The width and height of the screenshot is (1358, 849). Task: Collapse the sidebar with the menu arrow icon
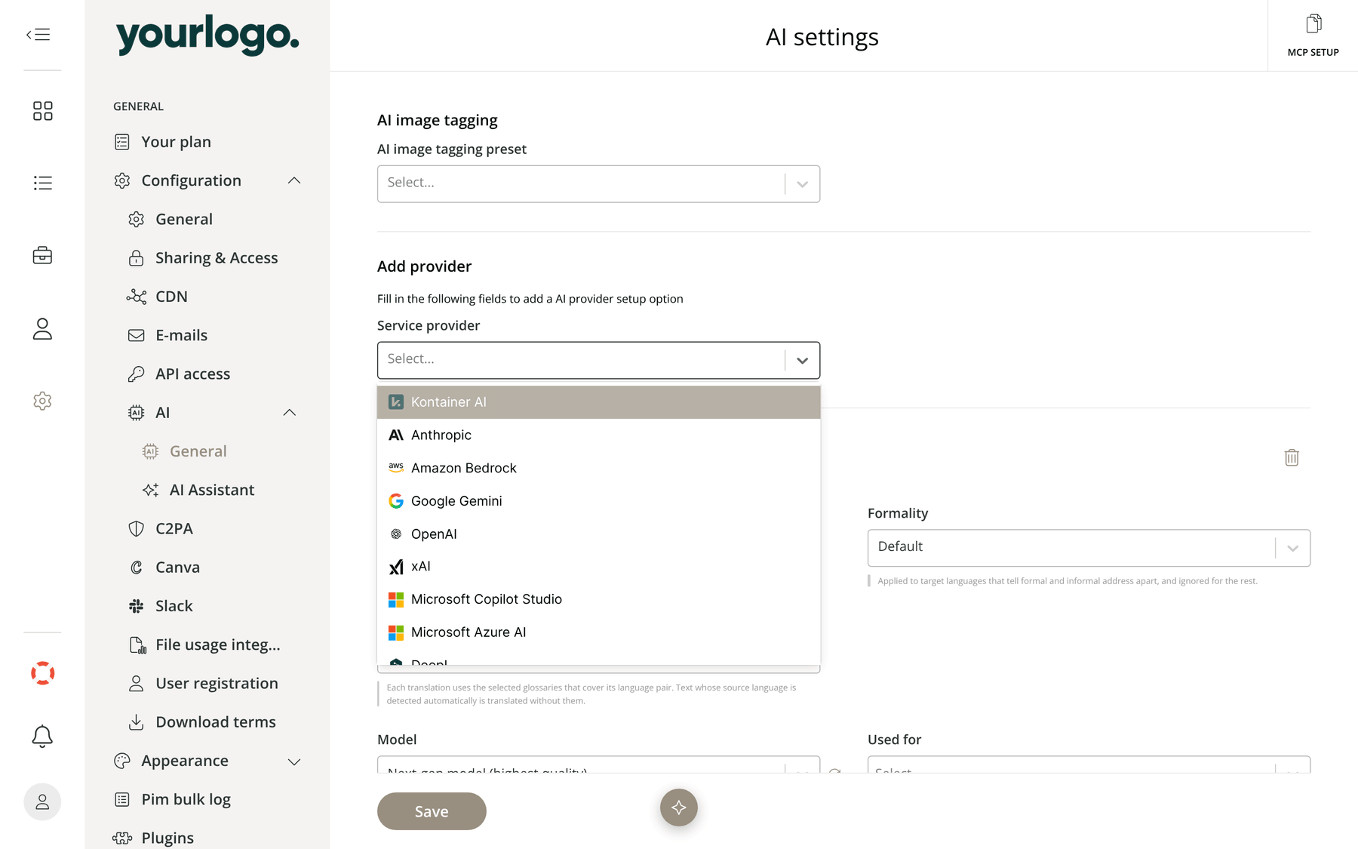click(38, 35)
